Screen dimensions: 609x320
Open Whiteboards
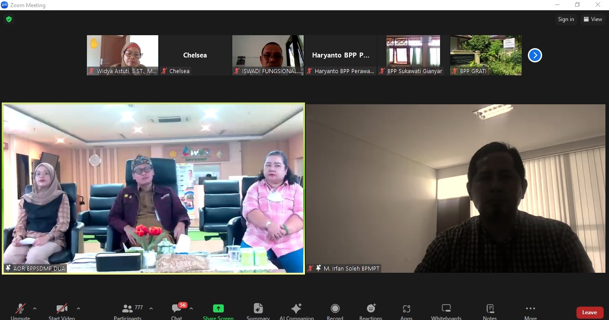[446, 311]
